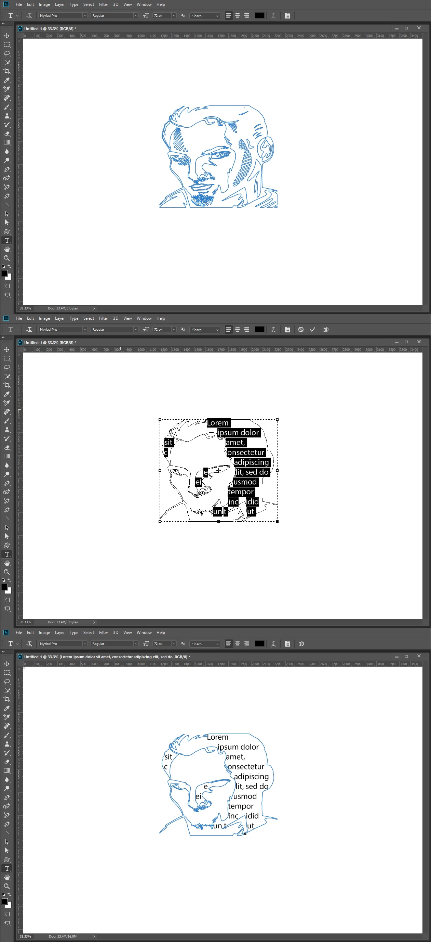
Task: Select the Healing Brush tool in top window
Action: pyautogui.click(x=6, y=98)
